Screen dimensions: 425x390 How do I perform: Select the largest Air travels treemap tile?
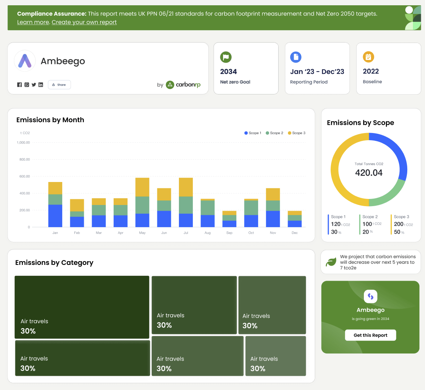(x=82, y=307)
